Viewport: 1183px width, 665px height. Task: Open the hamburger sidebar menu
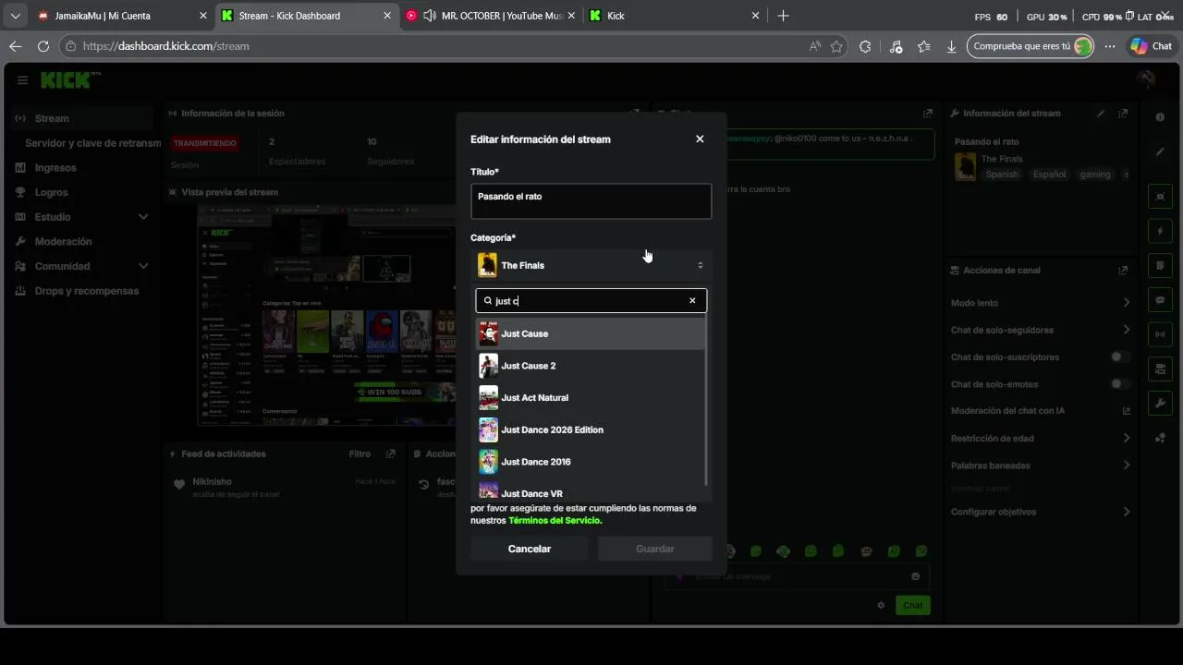(22, 80)
